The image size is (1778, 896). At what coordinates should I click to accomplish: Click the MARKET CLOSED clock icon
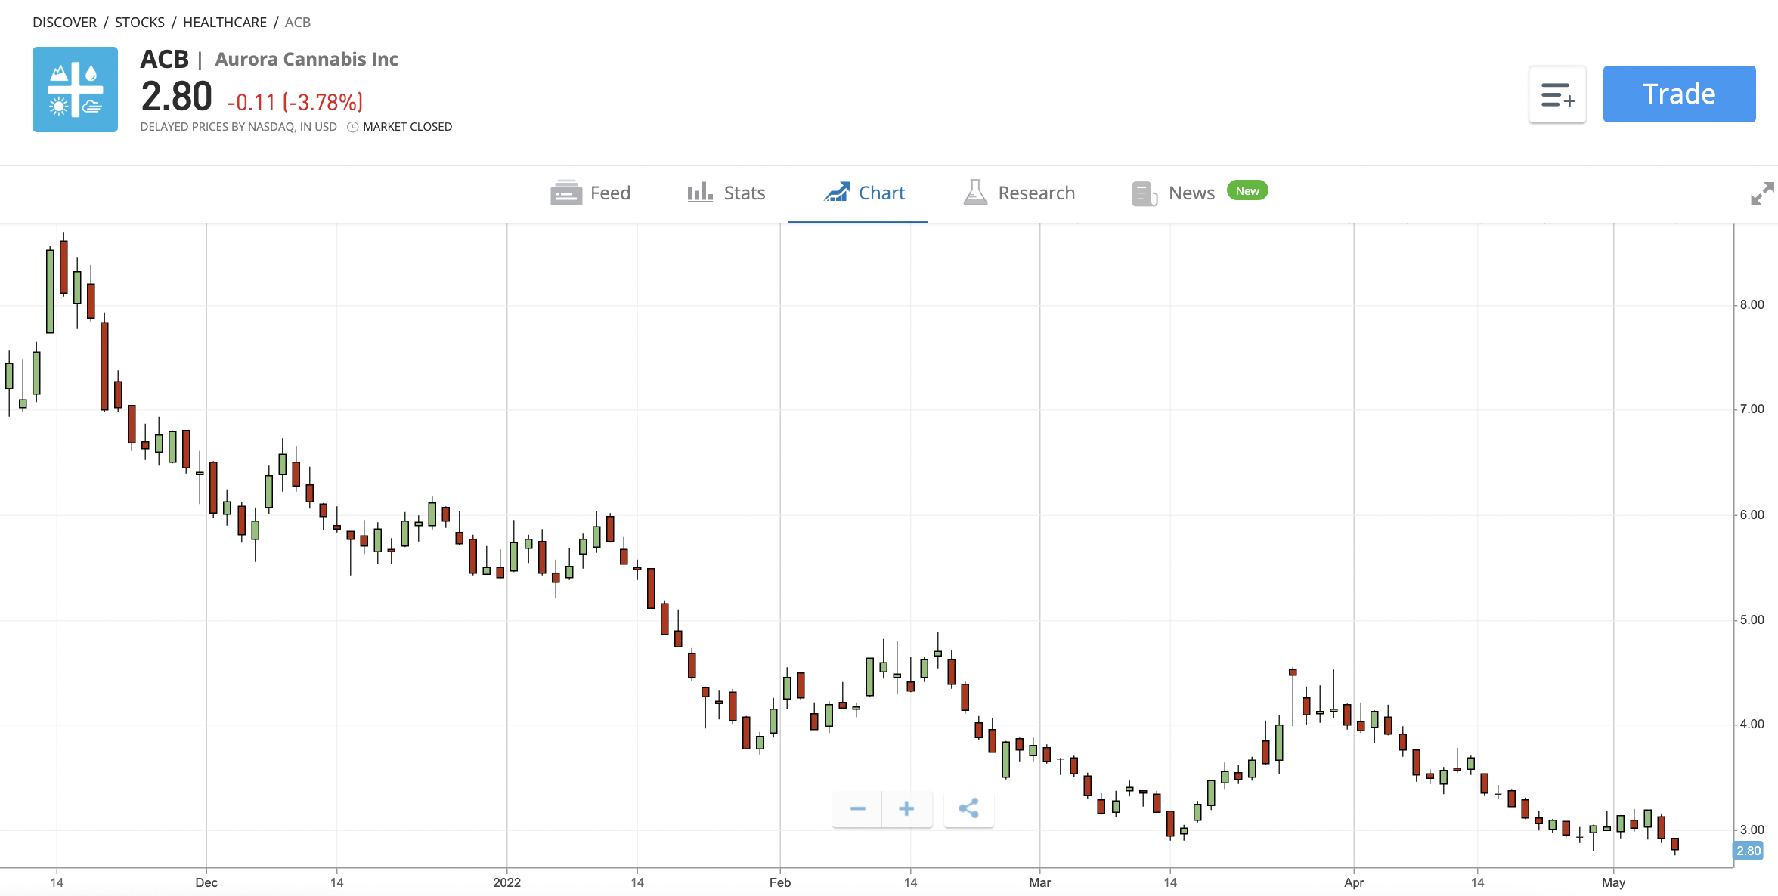point(352,127)
